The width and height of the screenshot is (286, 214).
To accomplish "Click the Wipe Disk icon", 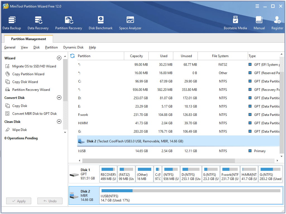I will coord(7,130).
